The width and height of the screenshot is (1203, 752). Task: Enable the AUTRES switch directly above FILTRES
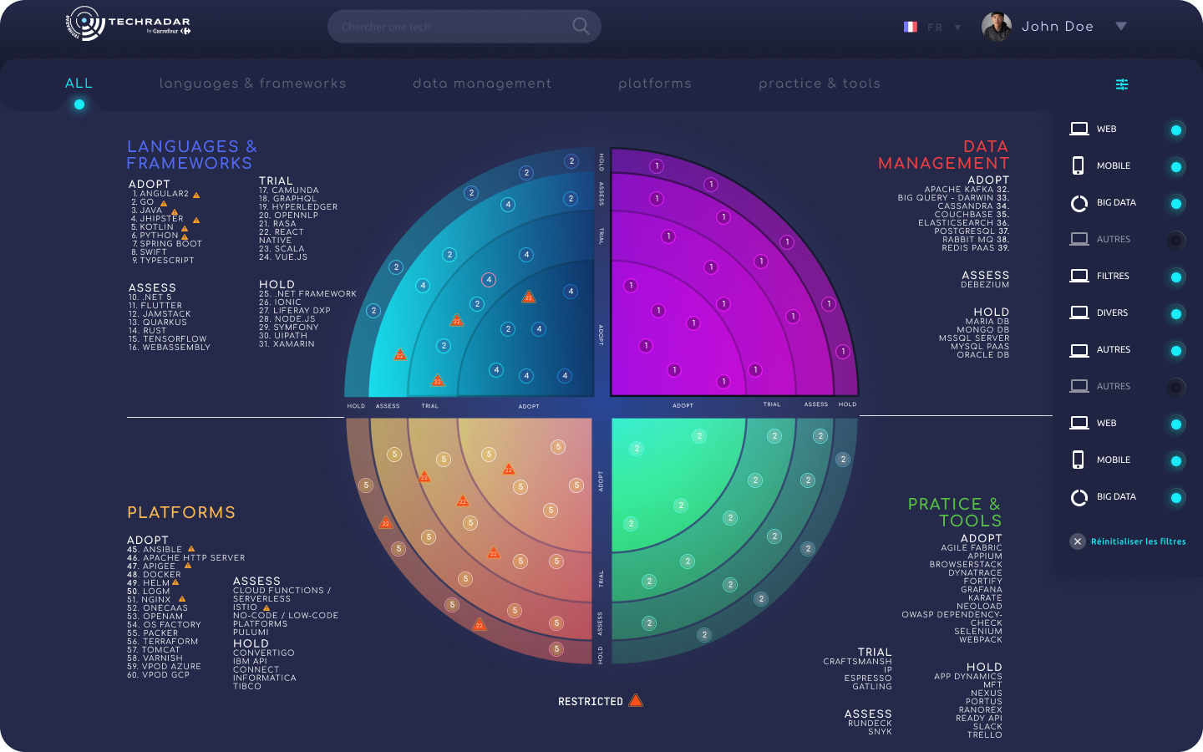[1176, 241]
